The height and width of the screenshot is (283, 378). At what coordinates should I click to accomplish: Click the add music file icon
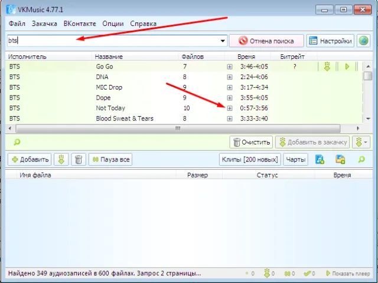coord(320,160)
